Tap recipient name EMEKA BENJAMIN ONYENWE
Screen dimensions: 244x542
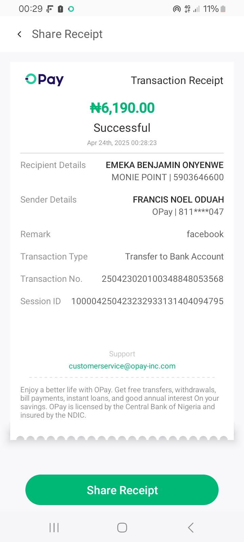click(x=164, y=165)
